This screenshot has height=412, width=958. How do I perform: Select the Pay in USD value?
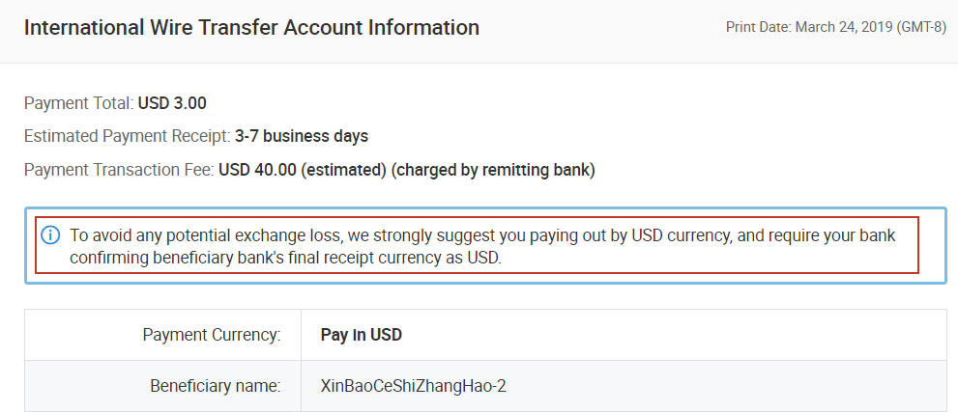coord(361,336)
